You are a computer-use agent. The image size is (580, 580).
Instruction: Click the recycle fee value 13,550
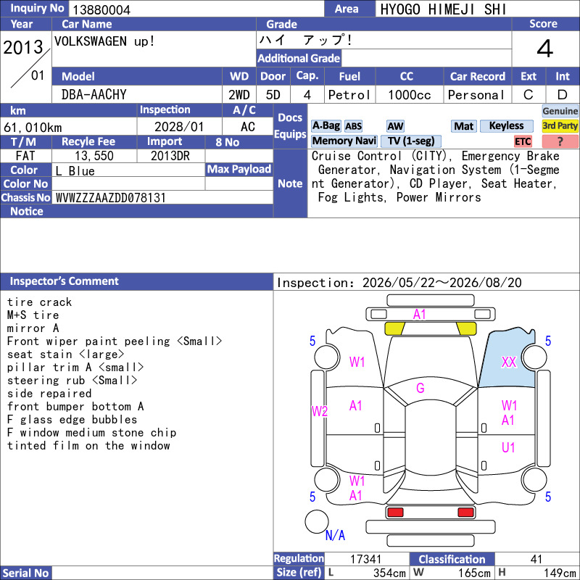point(94,156)
